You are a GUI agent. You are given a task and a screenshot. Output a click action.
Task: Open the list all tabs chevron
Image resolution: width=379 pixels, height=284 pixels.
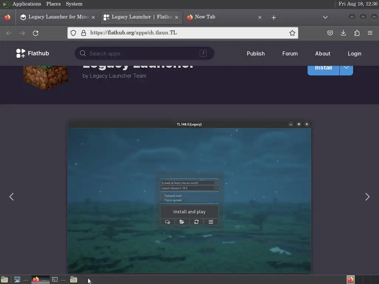coord(325,17)
